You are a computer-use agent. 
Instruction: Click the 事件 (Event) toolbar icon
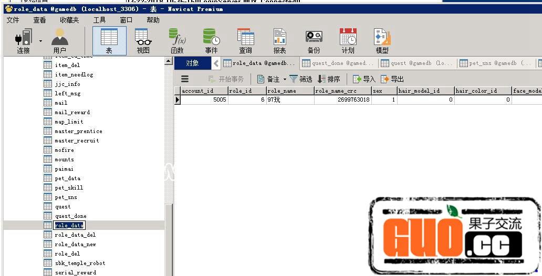[x=211, y=41]
